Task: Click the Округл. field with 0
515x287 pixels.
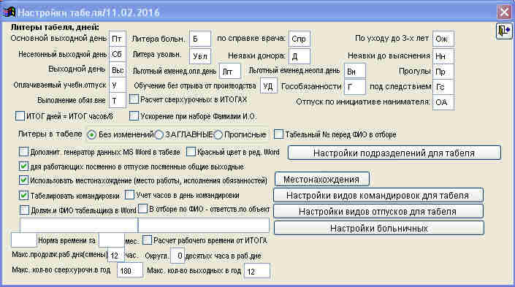Action: pos(178,256)
